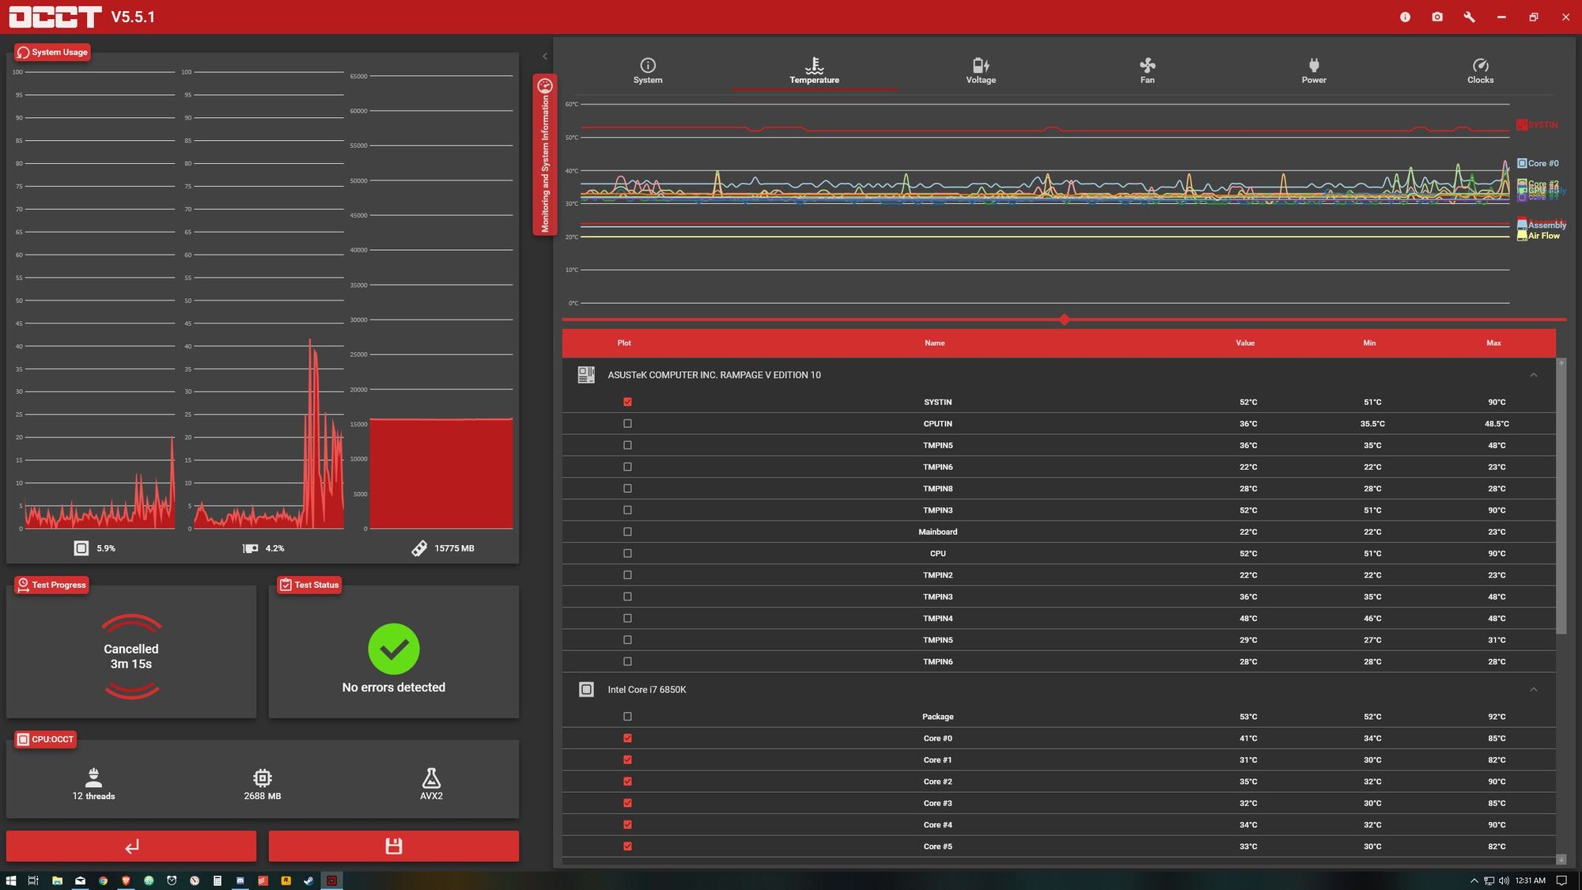This screenshot has height=890, width=1582.
Task: Click the 12 threads worker icon
Action: [x=93, y=777]
